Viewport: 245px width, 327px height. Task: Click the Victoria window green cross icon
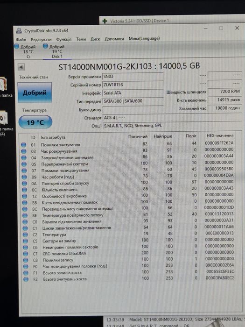click(105, 21)
